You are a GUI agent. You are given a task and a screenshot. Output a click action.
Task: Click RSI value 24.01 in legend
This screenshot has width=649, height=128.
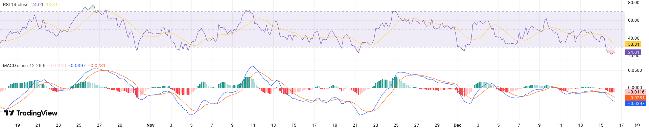pos(37,5)
